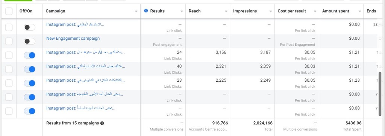Image resolution: width=385 pixels, height=136 pixels.
Task: Tick the select-all checkbox in header
Action: [9, 11]
